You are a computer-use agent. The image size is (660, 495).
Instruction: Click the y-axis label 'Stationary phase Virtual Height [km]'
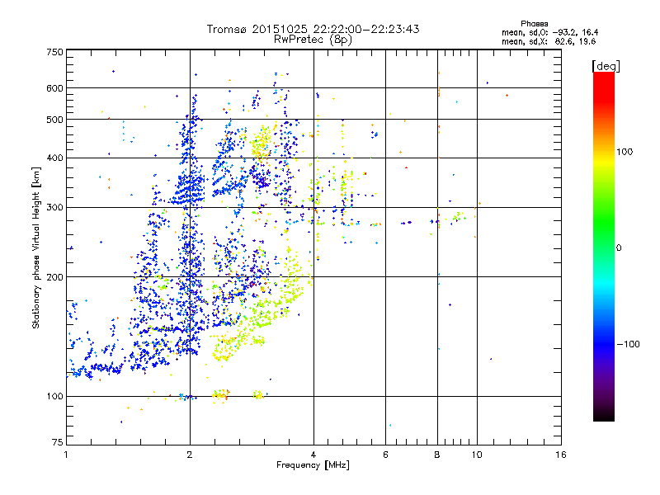(x=36, y=247)
